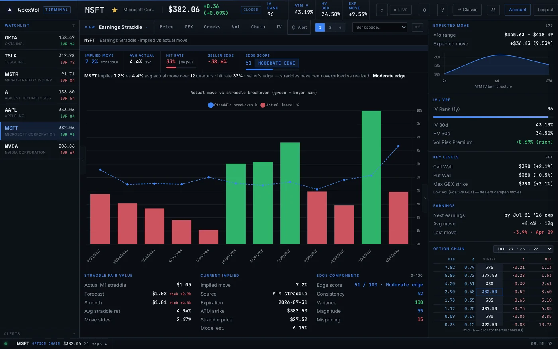Select the highlighted MSFT watchlist row
558x349 pixels.
point(39,131)
